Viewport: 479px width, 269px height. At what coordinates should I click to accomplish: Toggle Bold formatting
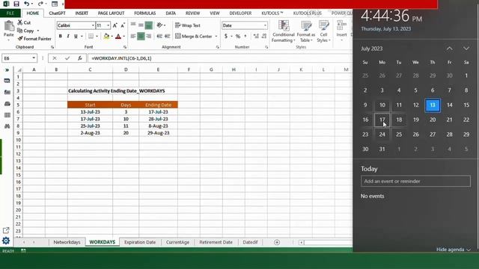point(61,37)
